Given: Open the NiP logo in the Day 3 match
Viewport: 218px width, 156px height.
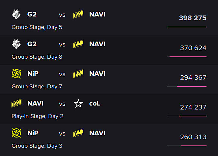Looking at the screenshot, I should click(x=16, y=133).
